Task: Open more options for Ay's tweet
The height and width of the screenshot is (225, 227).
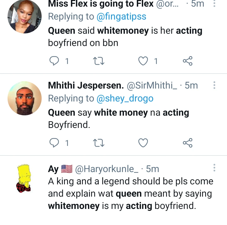Action: click(214, 168)
